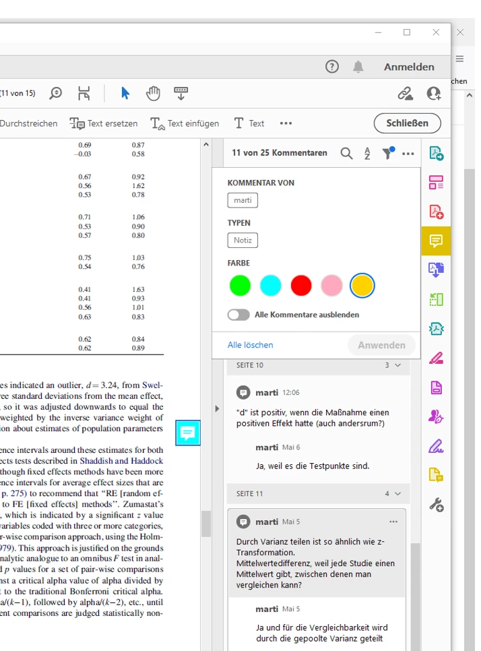Click the Anwenden button
Viewport: 481px width, 651px height.
click(381, 345)
